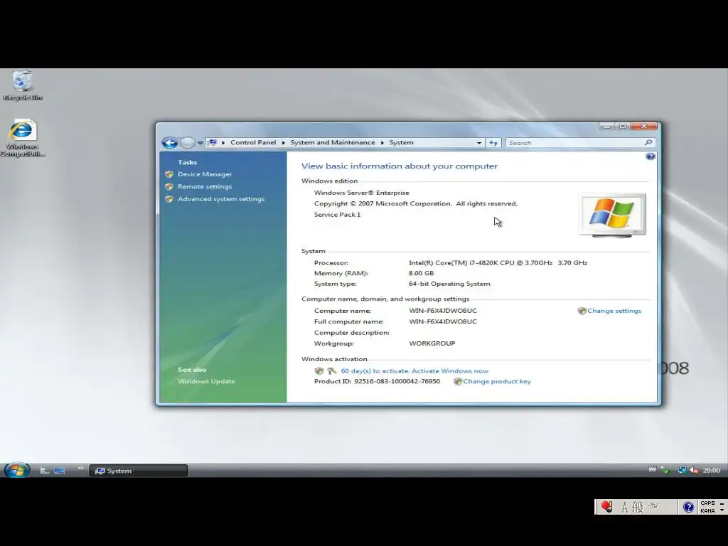The image size is (728, 546).
Task: Minimize the System window
Action: click(606, 127)
